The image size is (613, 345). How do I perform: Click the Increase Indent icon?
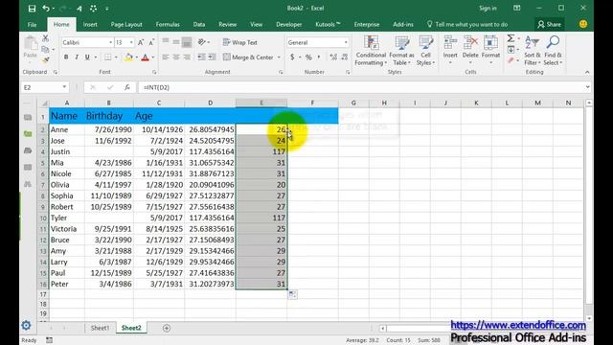[x=212, y=57]
